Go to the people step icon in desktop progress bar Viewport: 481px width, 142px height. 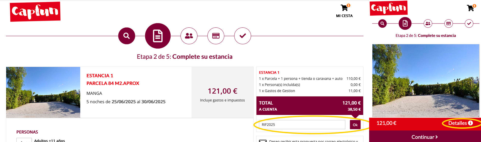coord(189,36)
